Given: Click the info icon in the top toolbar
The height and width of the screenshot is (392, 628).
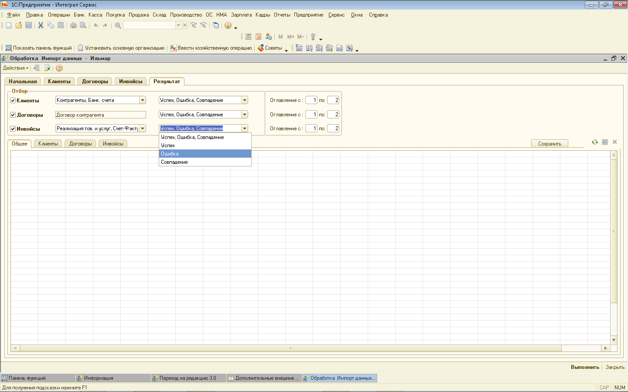Looking at the screenshot, I should click(x=228, y=25).
